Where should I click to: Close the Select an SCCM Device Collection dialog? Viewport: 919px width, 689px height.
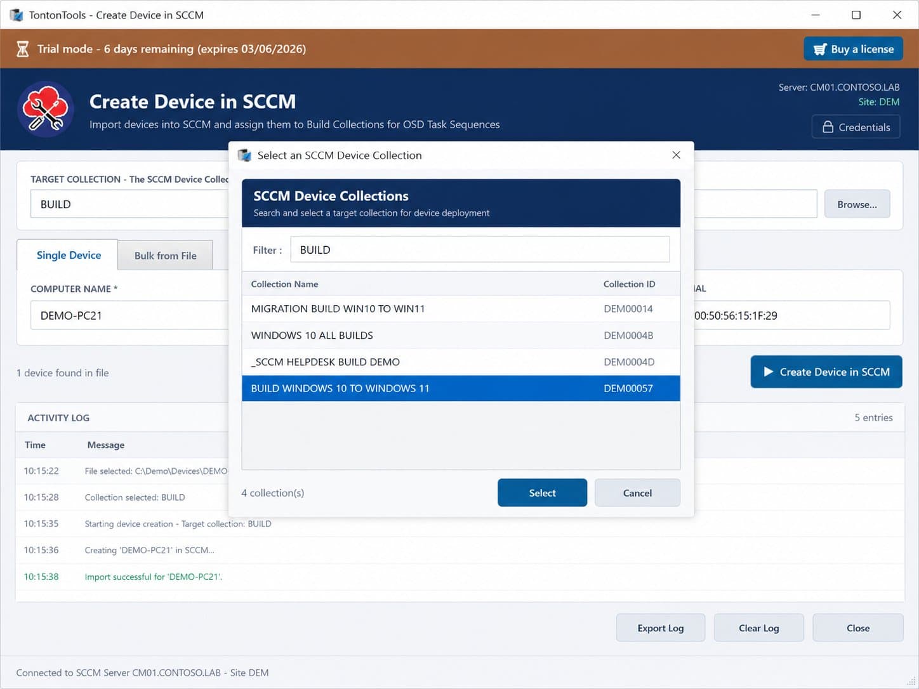676,155
